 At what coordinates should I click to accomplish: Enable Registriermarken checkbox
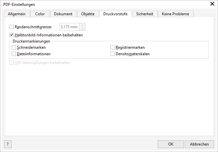coord(113,47)
